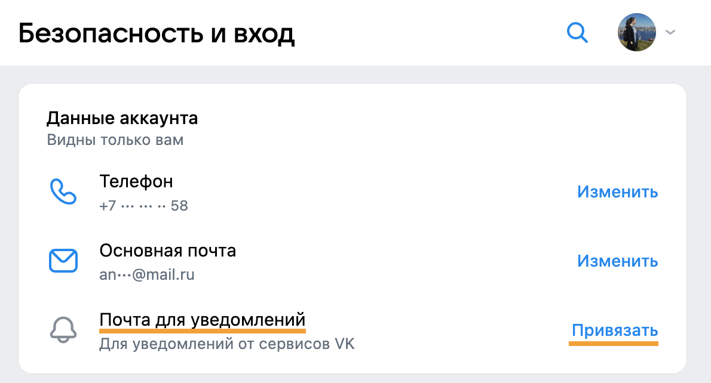Image resolution: width=711 pixels, height=383 pixels.
Task: Change main email via Изменить link
Action: (x=618, y=261)
